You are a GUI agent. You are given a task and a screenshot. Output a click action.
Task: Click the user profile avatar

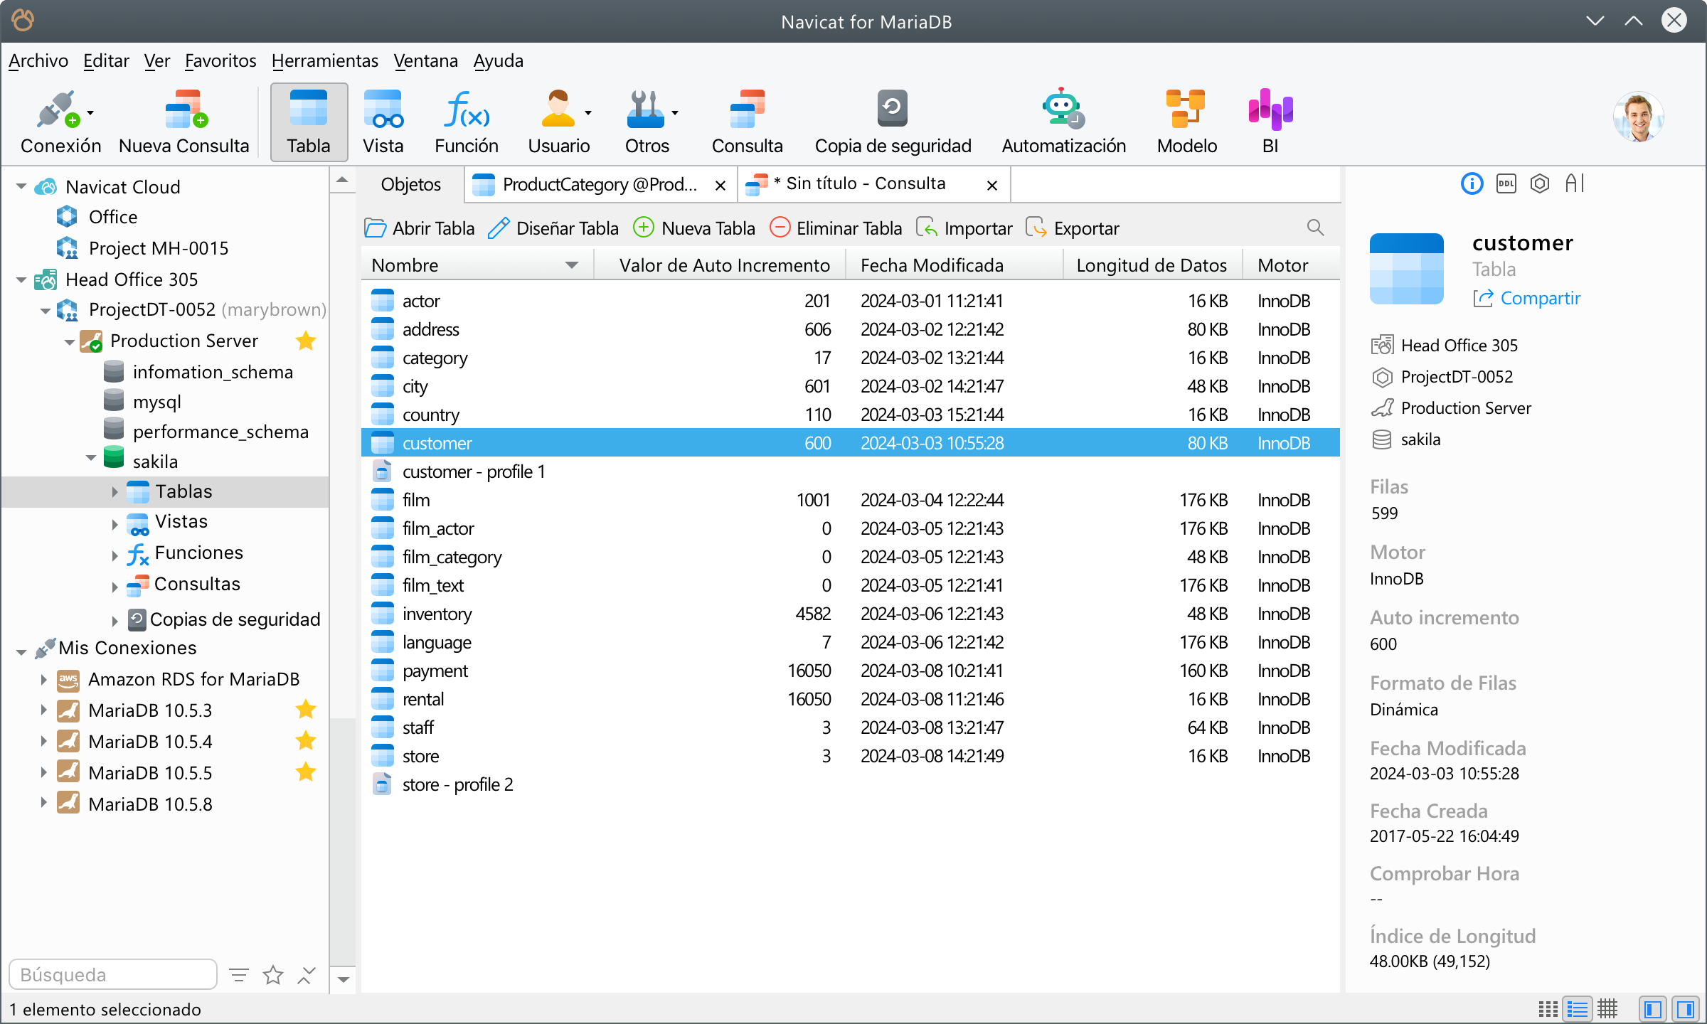coord(1638,117)
